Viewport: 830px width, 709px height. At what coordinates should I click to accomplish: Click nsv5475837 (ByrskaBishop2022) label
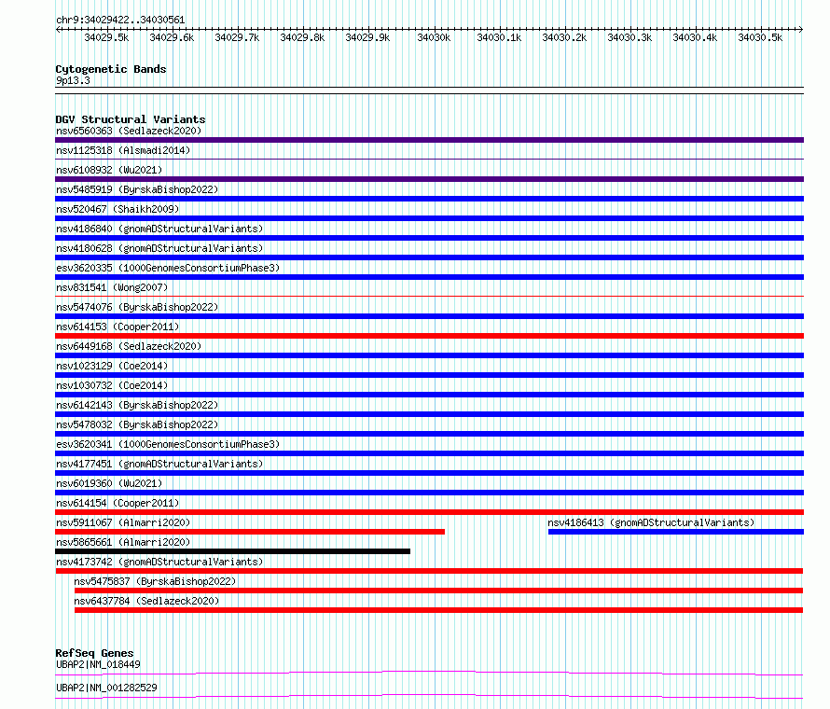[155, 581]
